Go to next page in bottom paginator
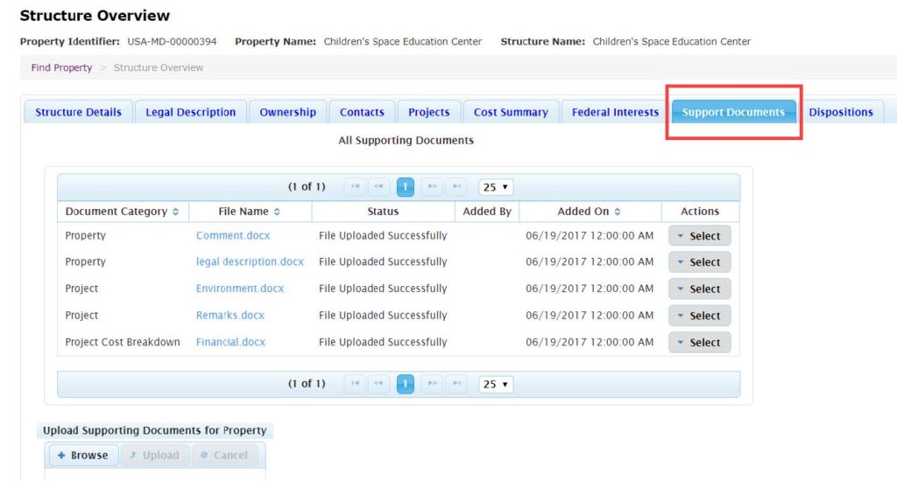897x481 pixels. 431,384
